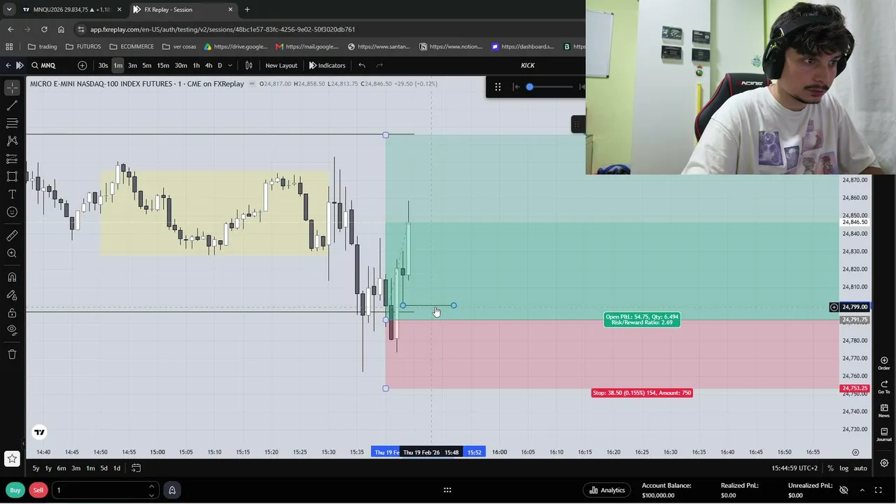
Task: Open the News calendar panel
Action: [x=884, y=410]
